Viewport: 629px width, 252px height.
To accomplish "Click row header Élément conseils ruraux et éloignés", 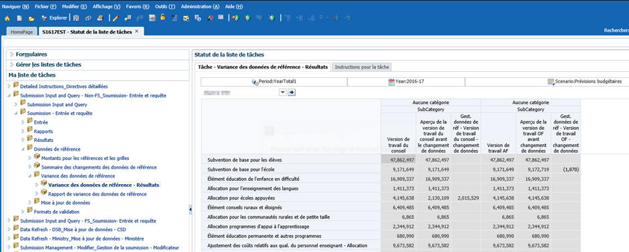I will coord(291,208).
